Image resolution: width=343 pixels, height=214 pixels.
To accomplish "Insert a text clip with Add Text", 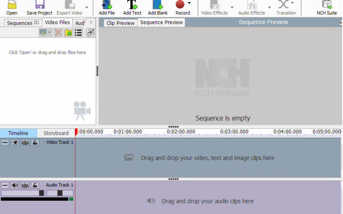I will click(132, 8).
